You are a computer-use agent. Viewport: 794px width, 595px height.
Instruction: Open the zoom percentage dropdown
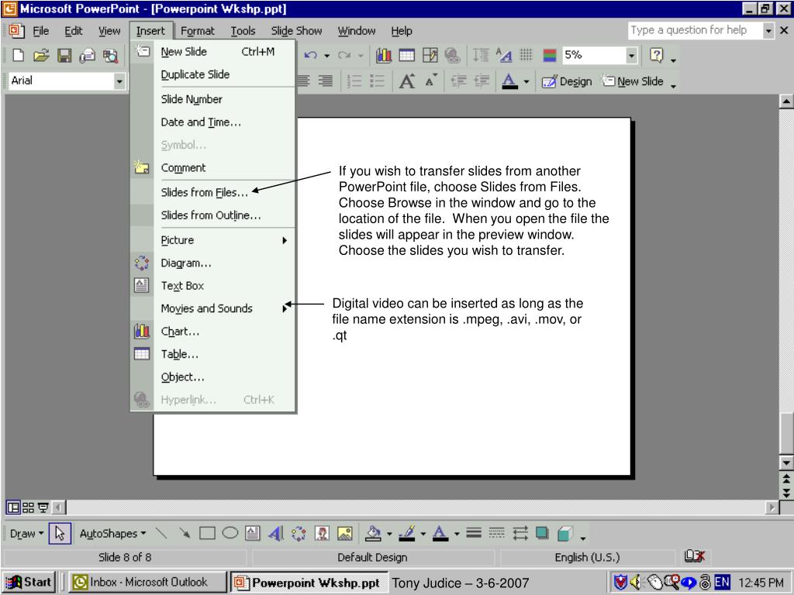(631, 55)
